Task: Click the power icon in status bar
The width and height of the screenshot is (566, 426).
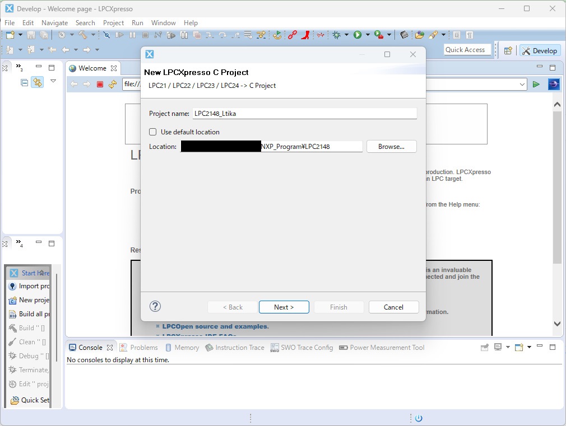Action: [418, 418]
